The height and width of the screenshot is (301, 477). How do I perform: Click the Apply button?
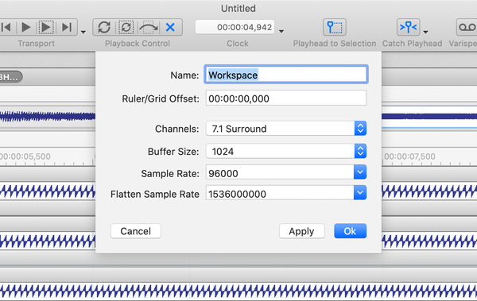click(x=302, y=231)
